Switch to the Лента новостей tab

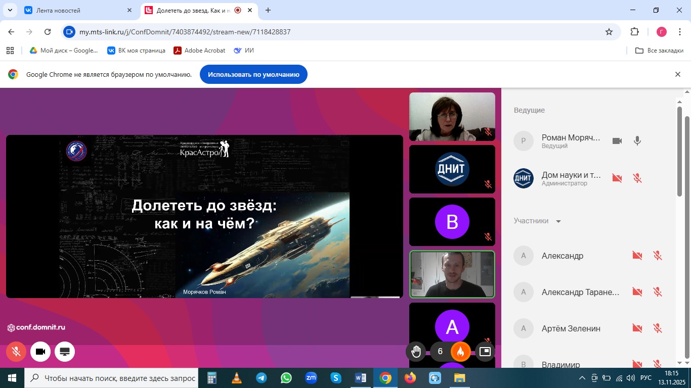pyautogui.click(x=78, y=10)
